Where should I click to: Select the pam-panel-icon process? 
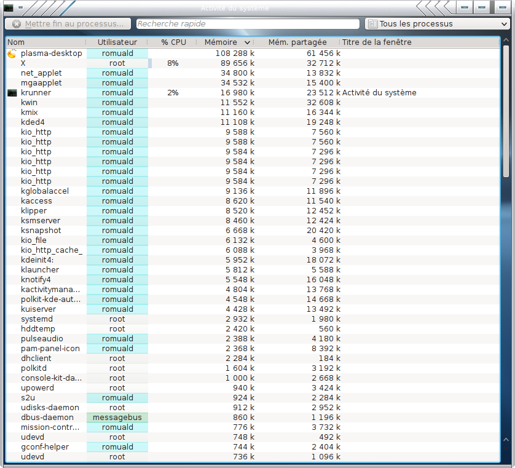[x=50, y=349]
